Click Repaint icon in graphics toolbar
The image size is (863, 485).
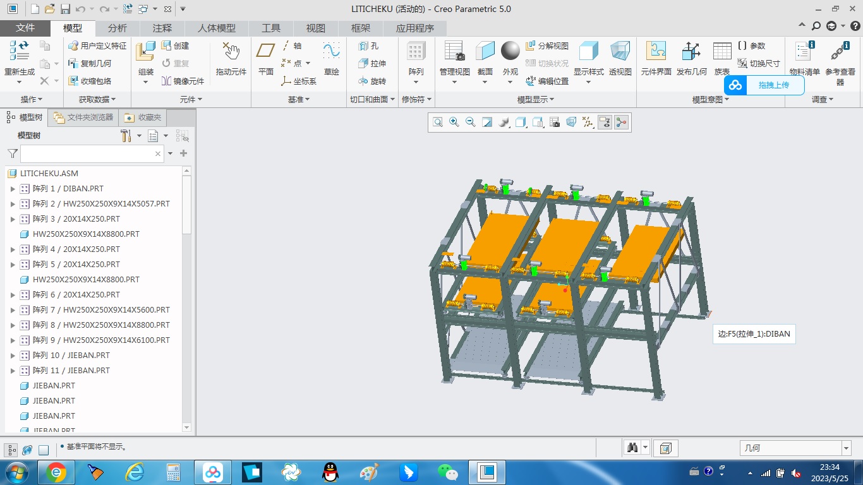coord(487,123)
